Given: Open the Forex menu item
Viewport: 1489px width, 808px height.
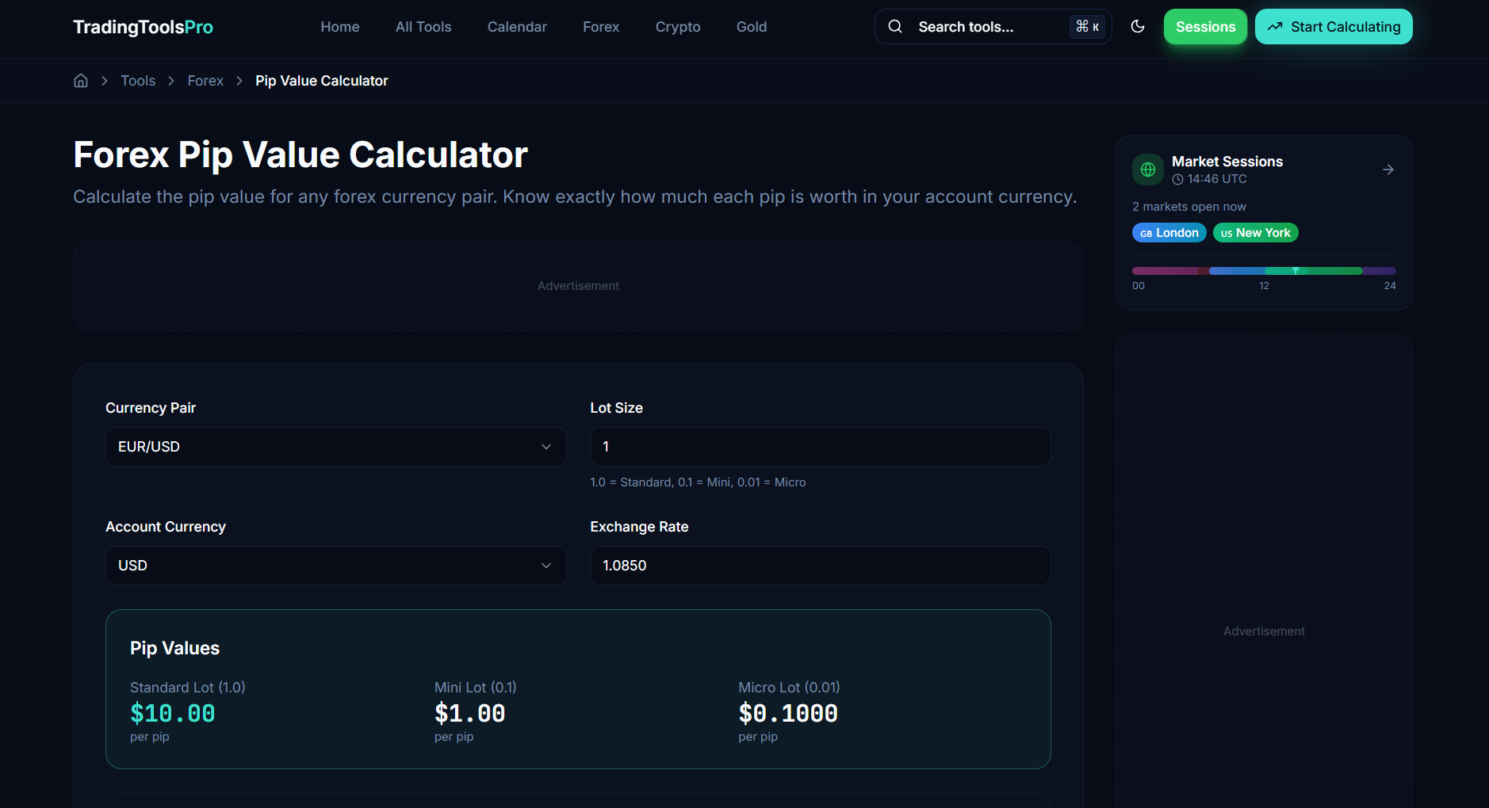Looking at the screenshot, I should (x=601, y=26).
